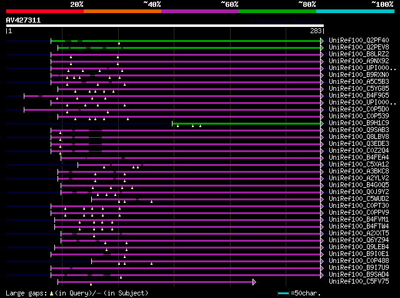Click the red 20% identity color segment
The image size is (400, 298).
pos(45,11)
